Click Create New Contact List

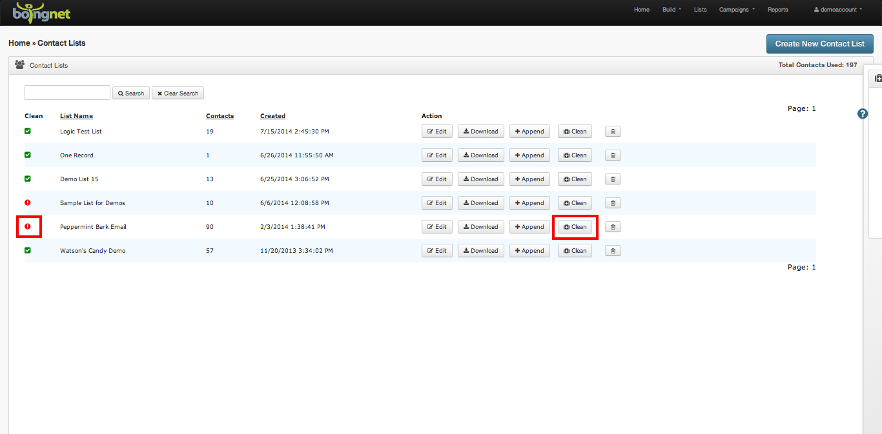point(819,43)
